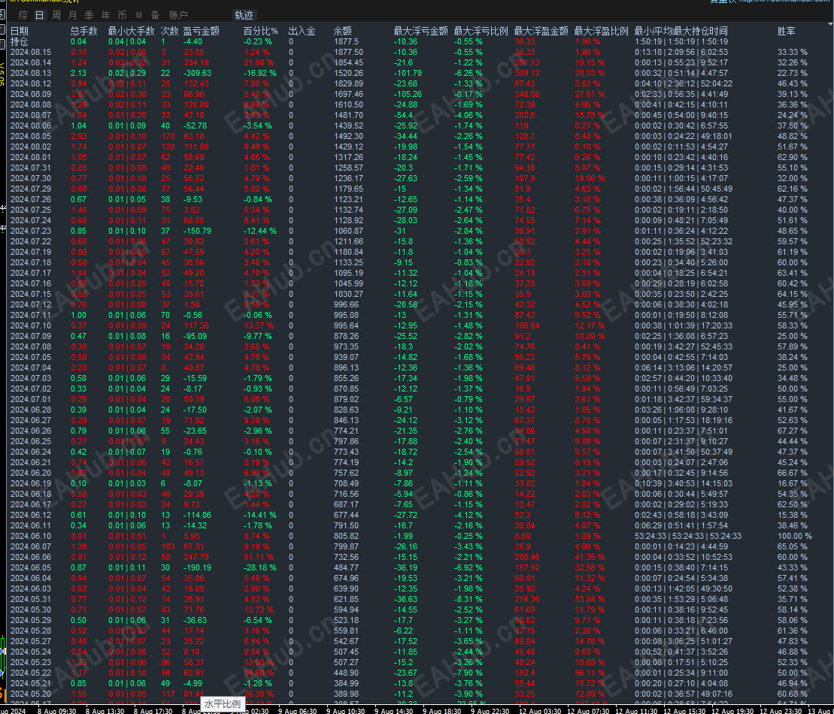Click the 日期 column header
Viewport: 834px width, 714px height.
[x=19, y=31]
